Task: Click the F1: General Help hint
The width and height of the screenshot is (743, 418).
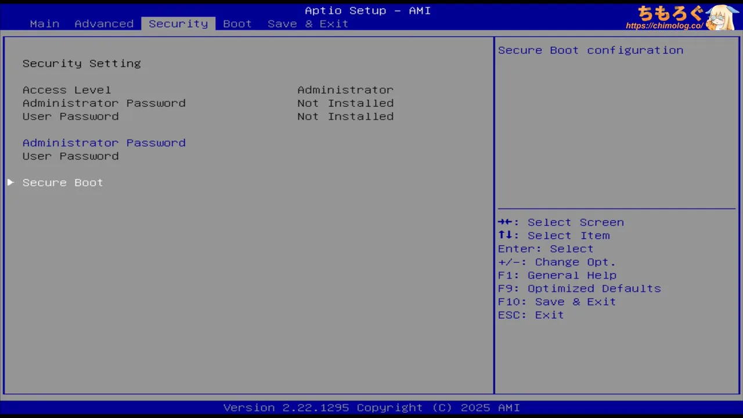Action: [x=557, y=275]
